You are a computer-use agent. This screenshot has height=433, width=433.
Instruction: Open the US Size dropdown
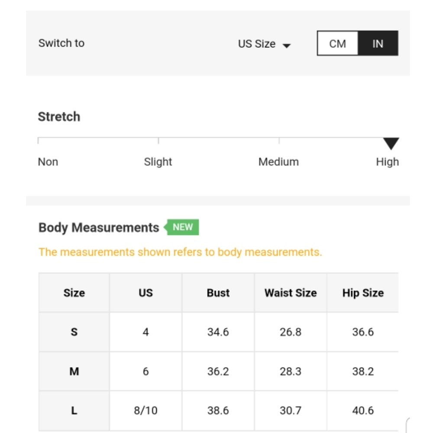pos(264,44)
